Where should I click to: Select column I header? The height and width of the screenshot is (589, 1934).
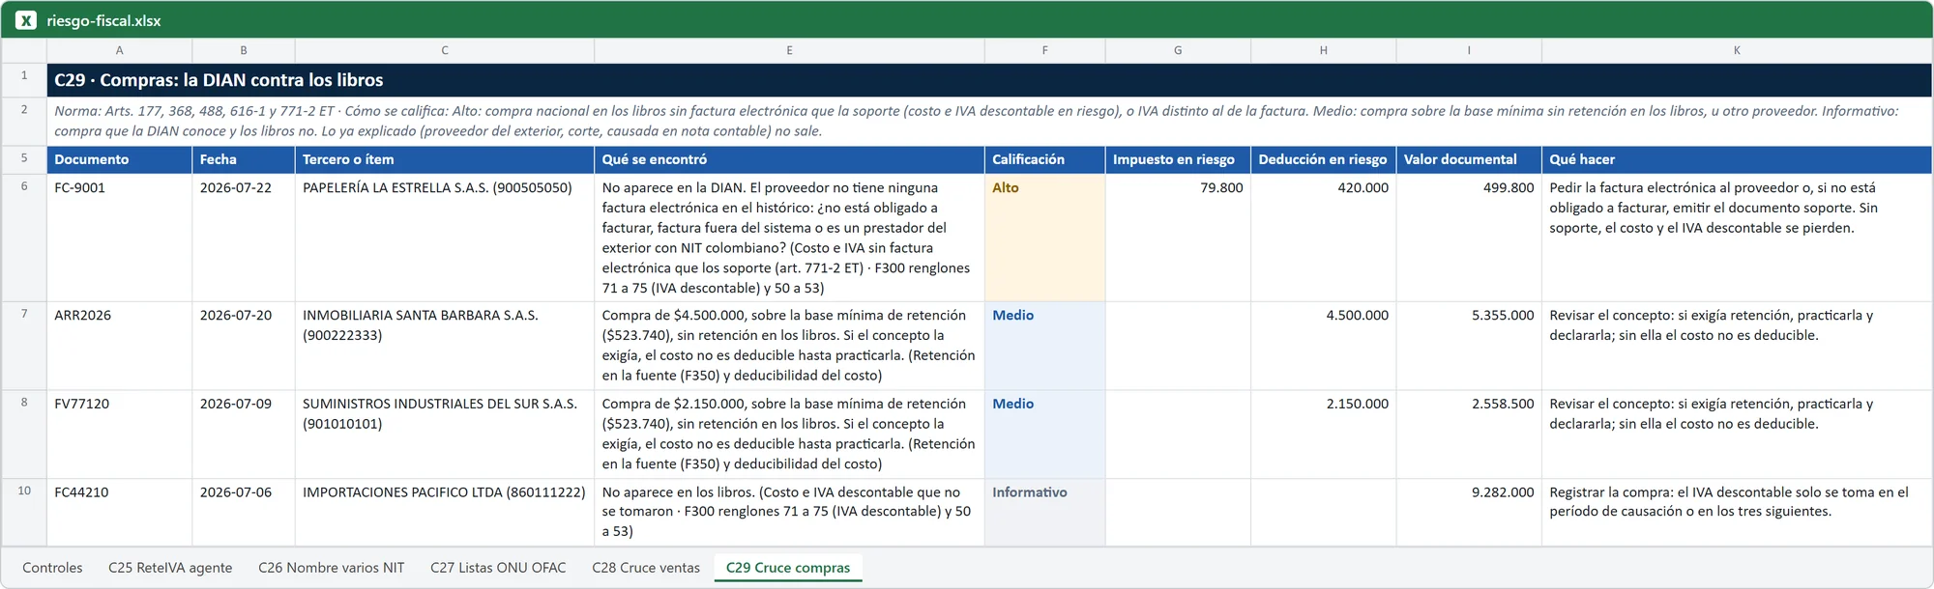[x=1469, y=50]
